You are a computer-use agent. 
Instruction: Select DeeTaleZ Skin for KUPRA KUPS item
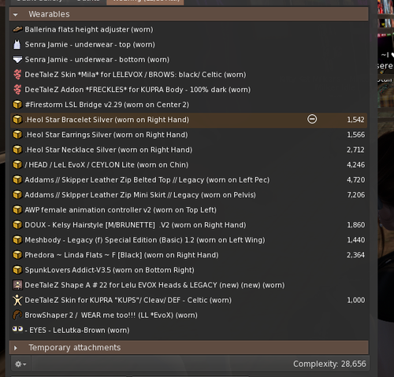pos(188,300)
